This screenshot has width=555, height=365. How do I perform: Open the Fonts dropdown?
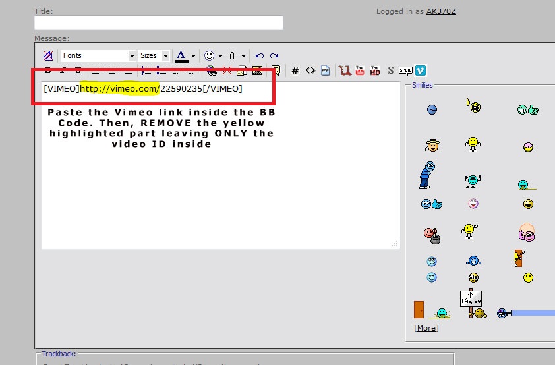tap(98, 55)
